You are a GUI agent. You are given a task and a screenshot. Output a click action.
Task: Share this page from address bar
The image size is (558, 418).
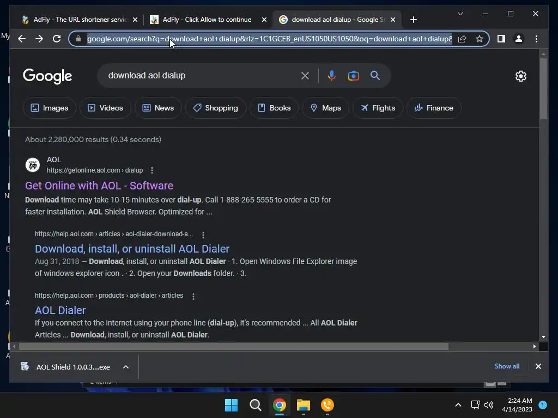(462, 39)
